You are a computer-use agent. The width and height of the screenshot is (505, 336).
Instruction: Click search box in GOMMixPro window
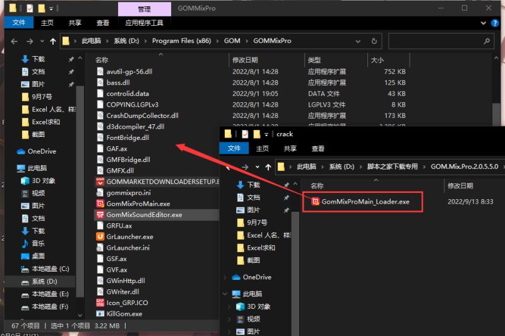441,41
